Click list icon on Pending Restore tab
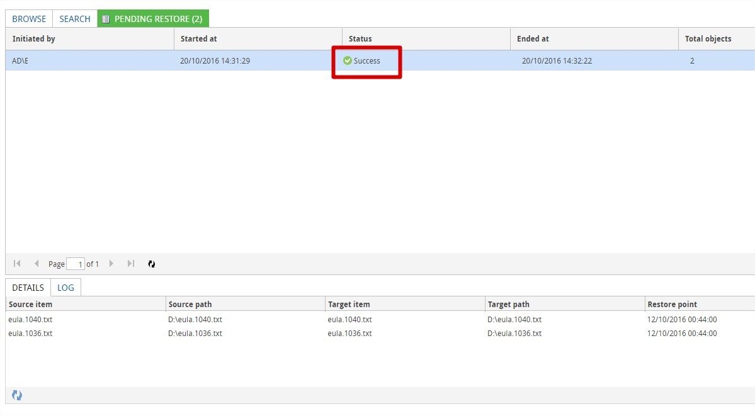The width and height of the screenshot is (755, 416). 106,20
